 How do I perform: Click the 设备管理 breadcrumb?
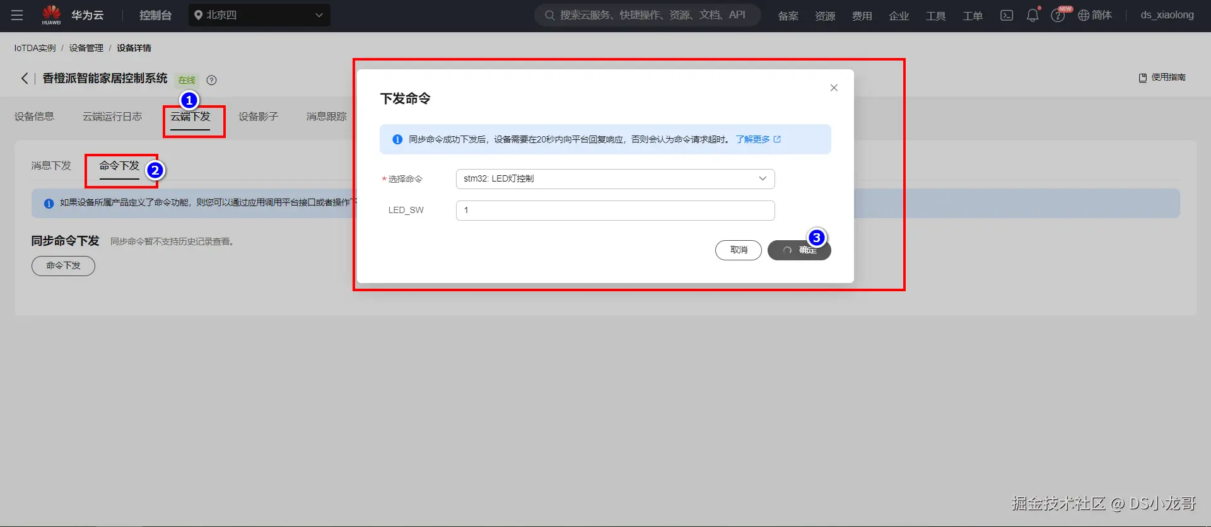pyautogui.click(x=86, y=48)
